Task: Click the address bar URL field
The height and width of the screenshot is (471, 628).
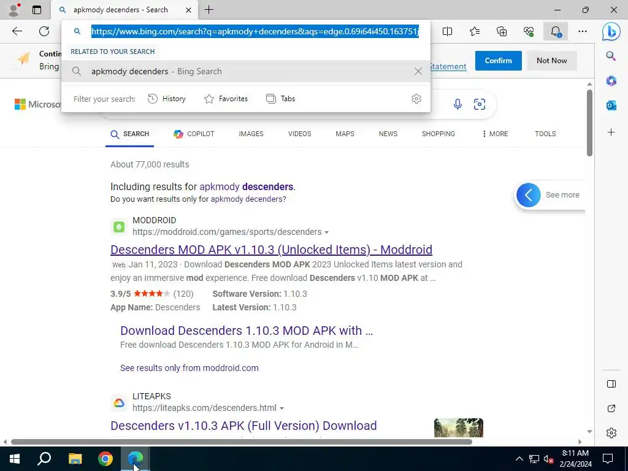Action: tap(255, 31)
